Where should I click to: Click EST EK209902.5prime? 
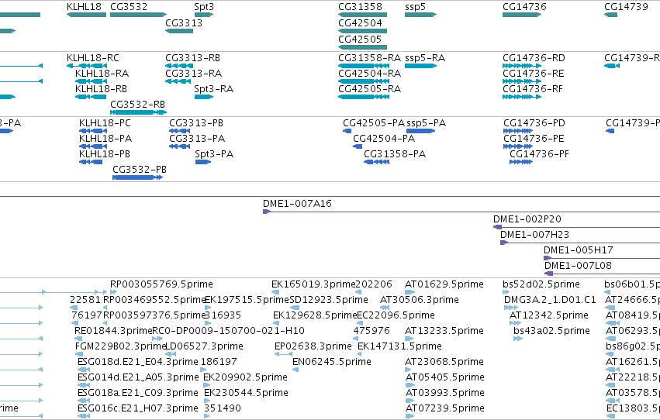tap(206, 386)
